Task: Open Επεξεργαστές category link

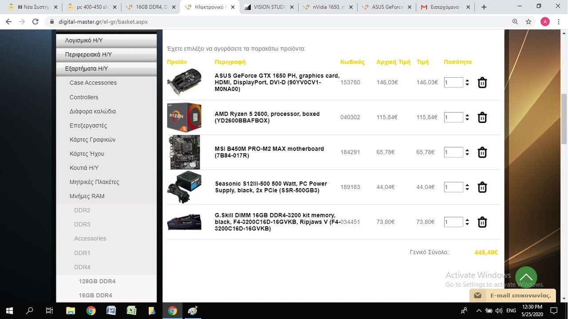Action: [x=88, y=126]
